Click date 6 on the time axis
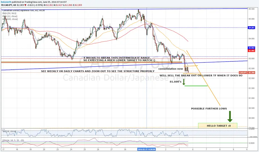The height and width of the screenshot is (152, 259). click(193, 149)
